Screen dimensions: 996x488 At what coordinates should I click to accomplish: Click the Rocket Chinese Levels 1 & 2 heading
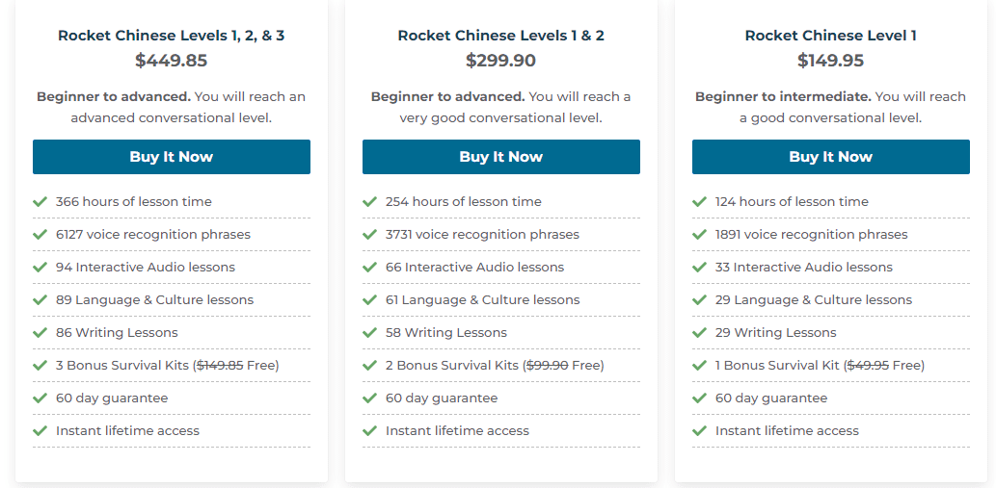coord(501,36)
